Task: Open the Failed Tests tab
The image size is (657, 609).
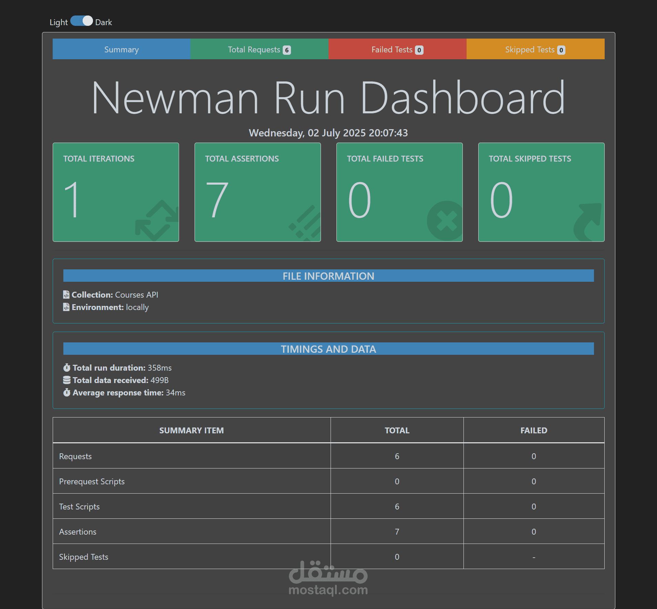Action: (x=397, y=49)
